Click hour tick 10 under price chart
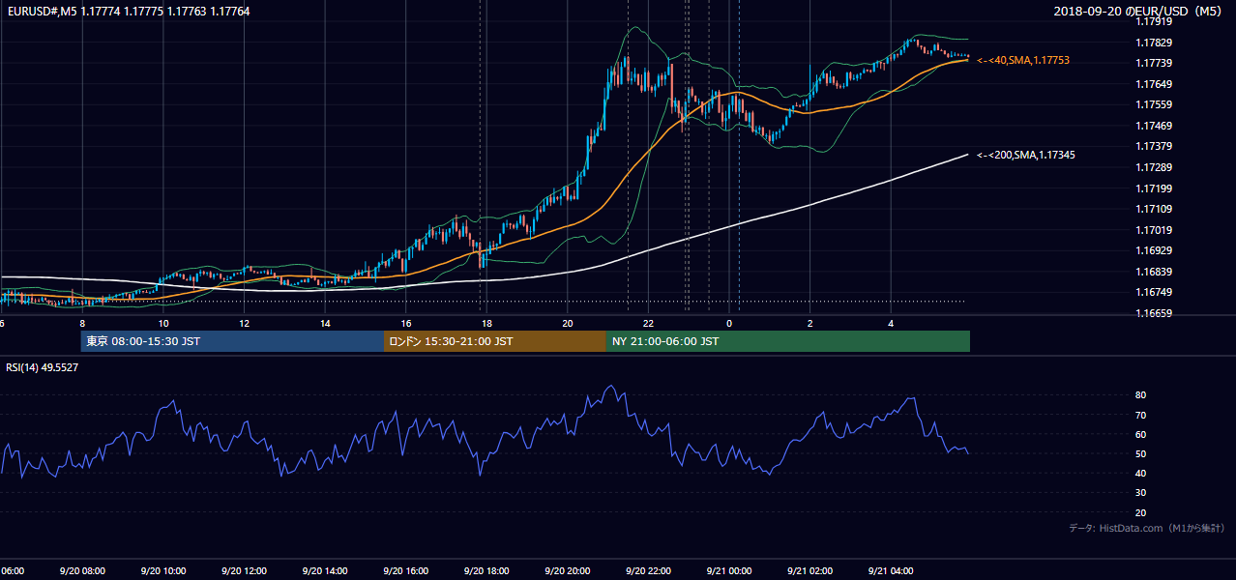 coord(163,323)
